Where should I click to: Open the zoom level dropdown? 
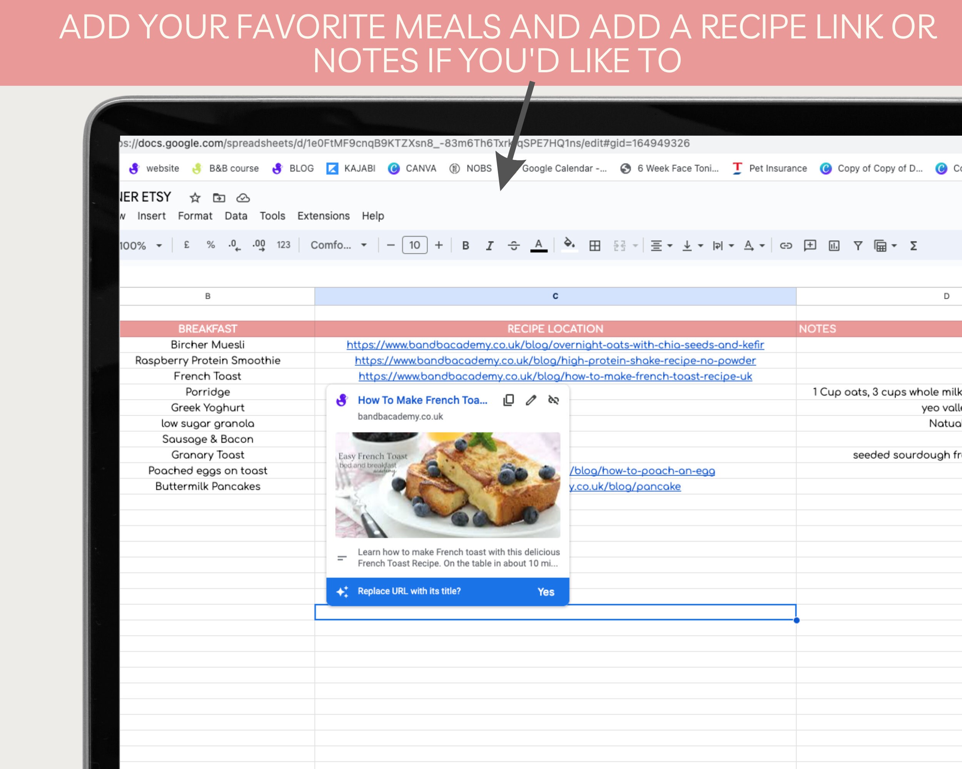pos(143,245)
